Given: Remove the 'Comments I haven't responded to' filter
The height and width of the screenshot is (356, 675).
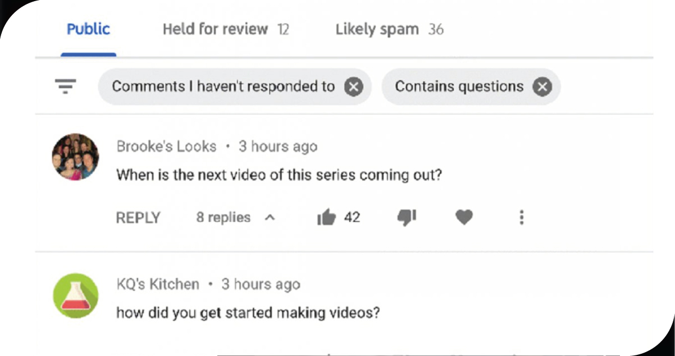Looking at the screenshot, I should (353, 87).
